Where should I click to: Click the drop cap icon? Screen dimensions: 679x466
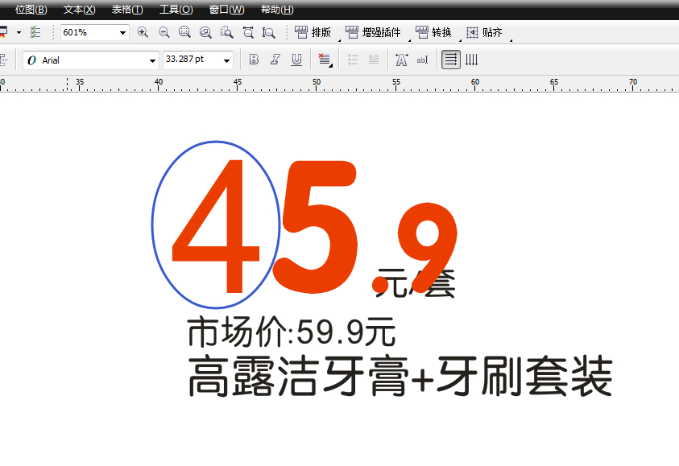pyautogui.click(x=374, y=60)
